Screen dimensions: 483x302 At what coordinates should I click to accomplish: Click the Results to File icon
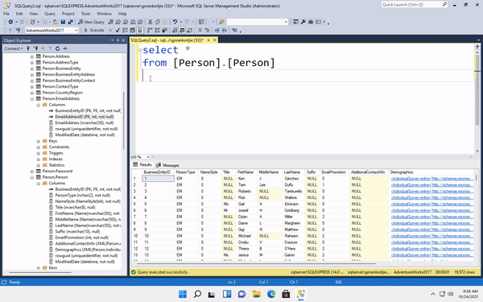coord(189,31)
